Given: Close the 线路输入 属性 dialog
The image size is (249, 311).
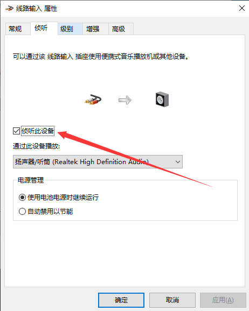Looking at the screenshot, I should tap(242, 8).
